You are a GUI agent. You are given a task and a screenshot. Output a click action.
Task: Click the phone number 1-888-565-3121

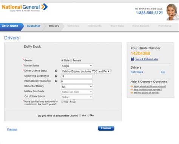(x=149, y=13)
